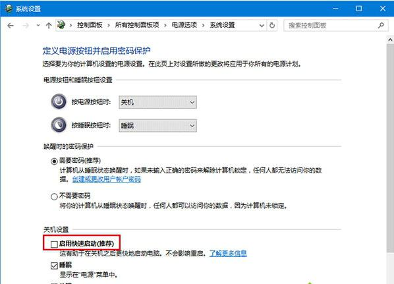Open the 按电源按钮时 dropdown
The image size is (394, 284).
(x=158, y=102)
